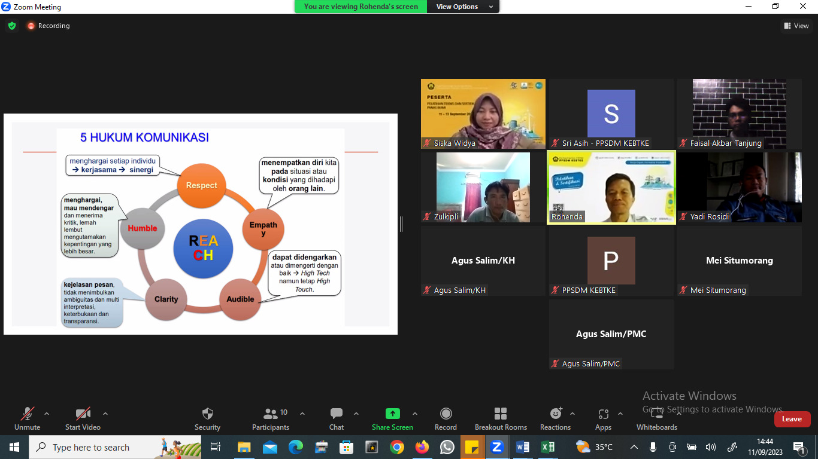The height and width of the screenshot is (459, 818).
Task: Open the Reactions menu
Action: 556,418
